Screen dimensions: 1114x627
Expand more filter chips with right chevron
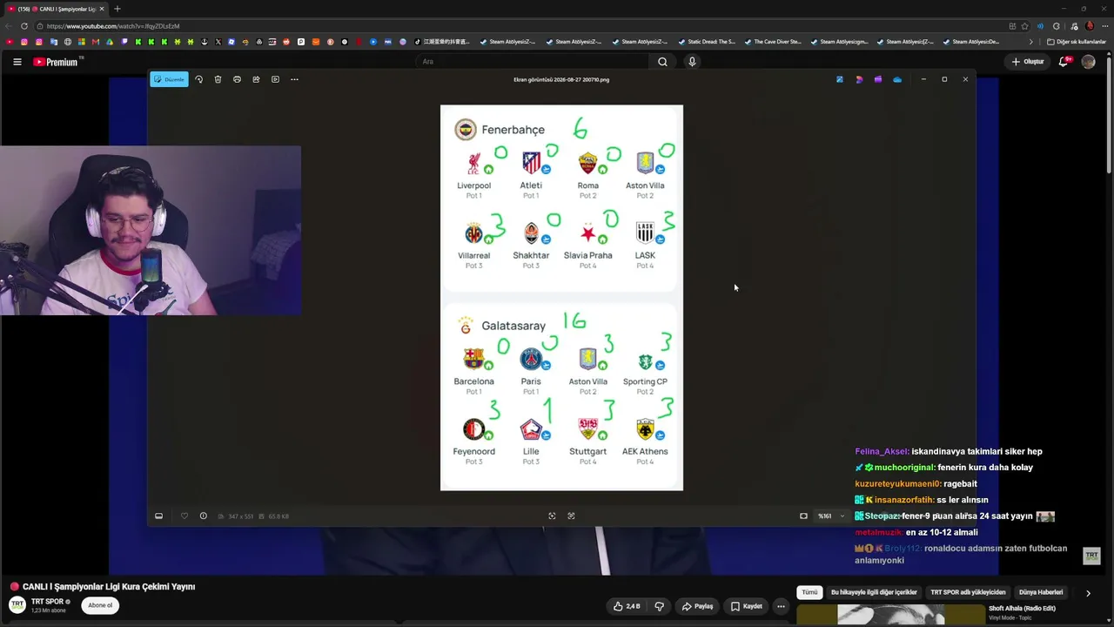click(x=1088, y=593)
